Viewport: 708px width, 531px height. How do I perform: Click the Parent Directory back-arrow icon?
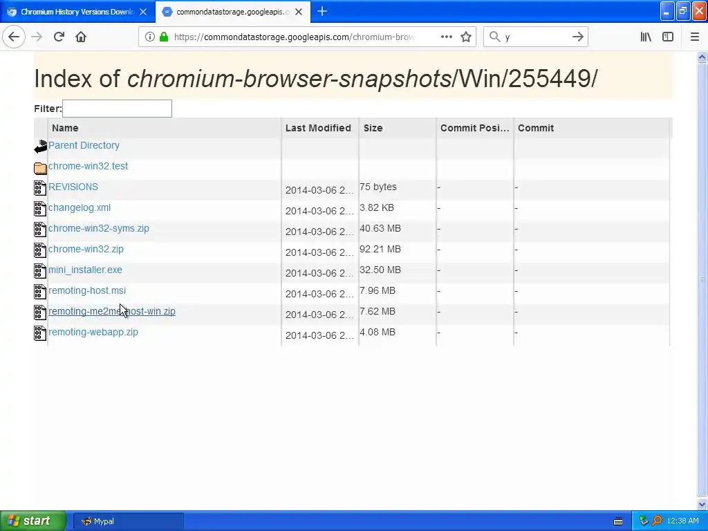[x=40, y=147]
